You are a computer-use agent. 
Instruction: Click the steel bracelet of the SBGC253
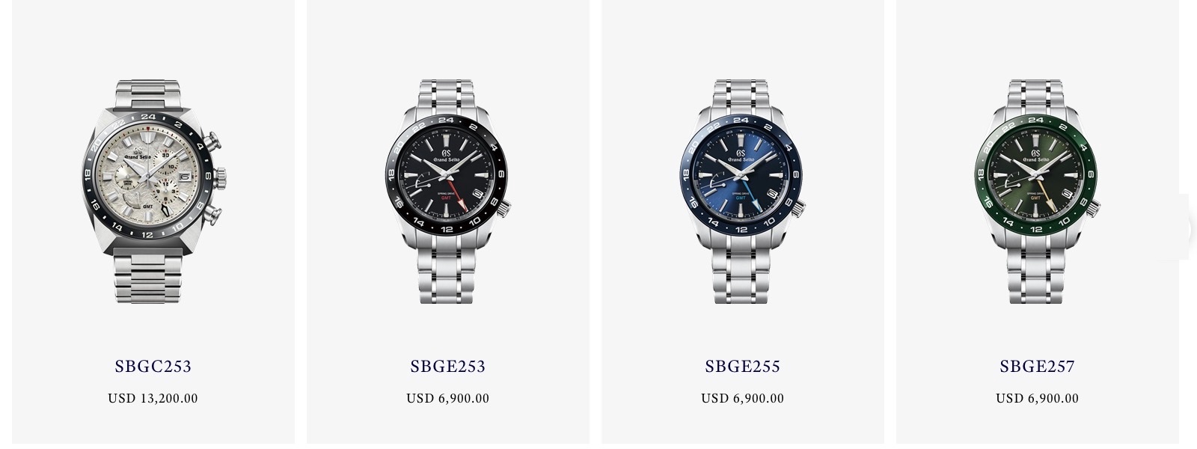click(x=148, y=278)
